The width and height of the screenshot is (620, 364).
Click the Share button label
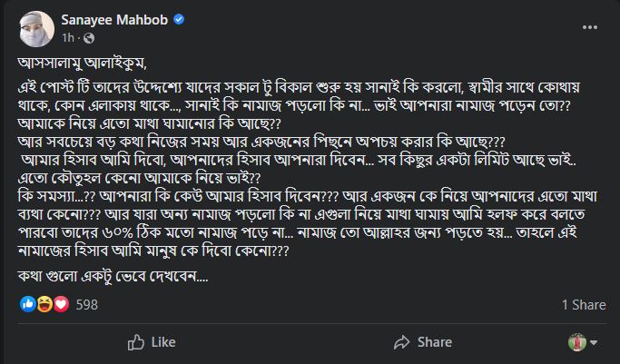coord(435,342)
